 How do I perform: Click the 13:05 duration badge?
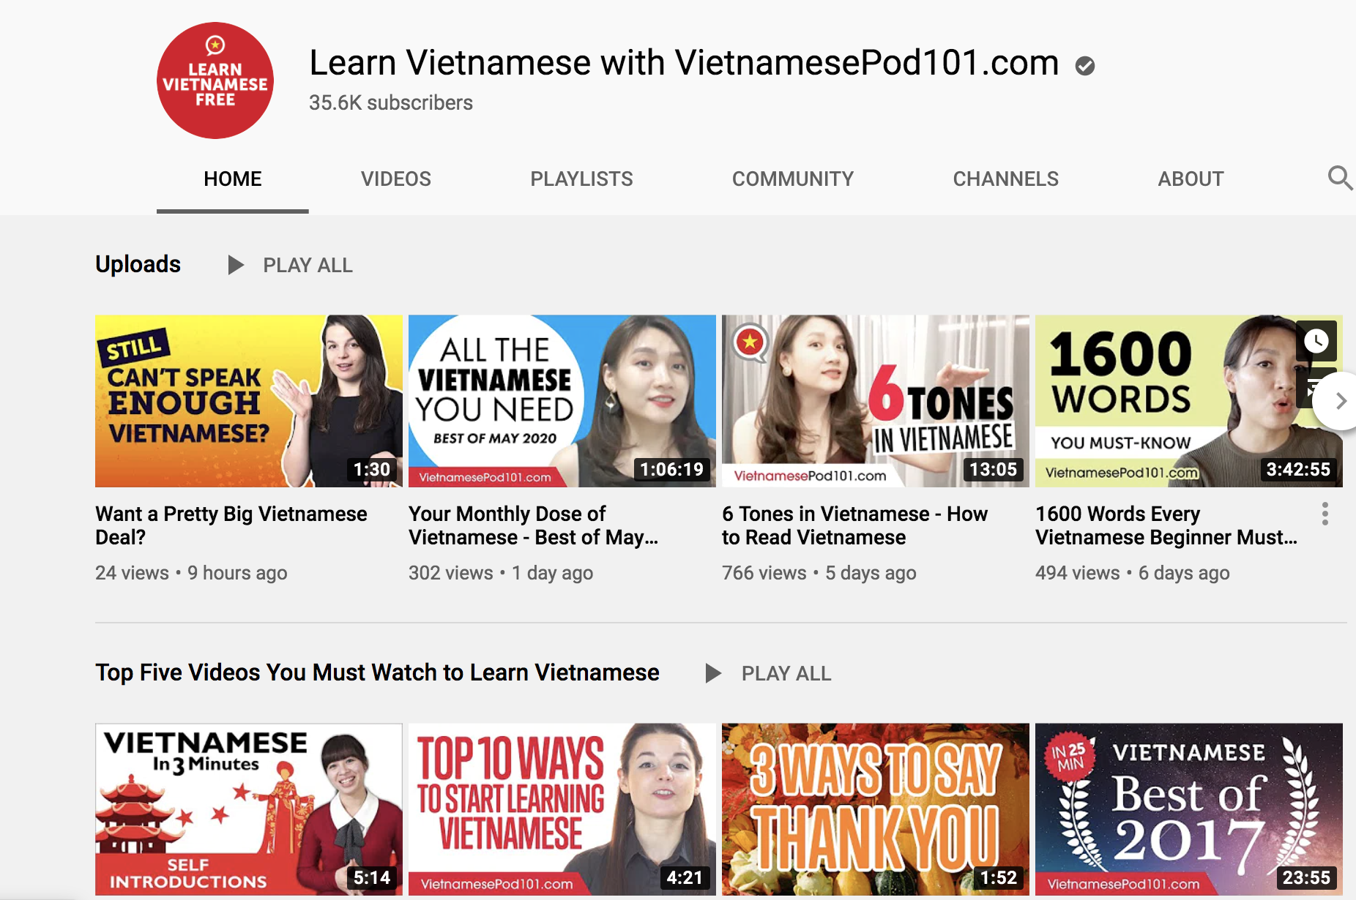[993, 470]
